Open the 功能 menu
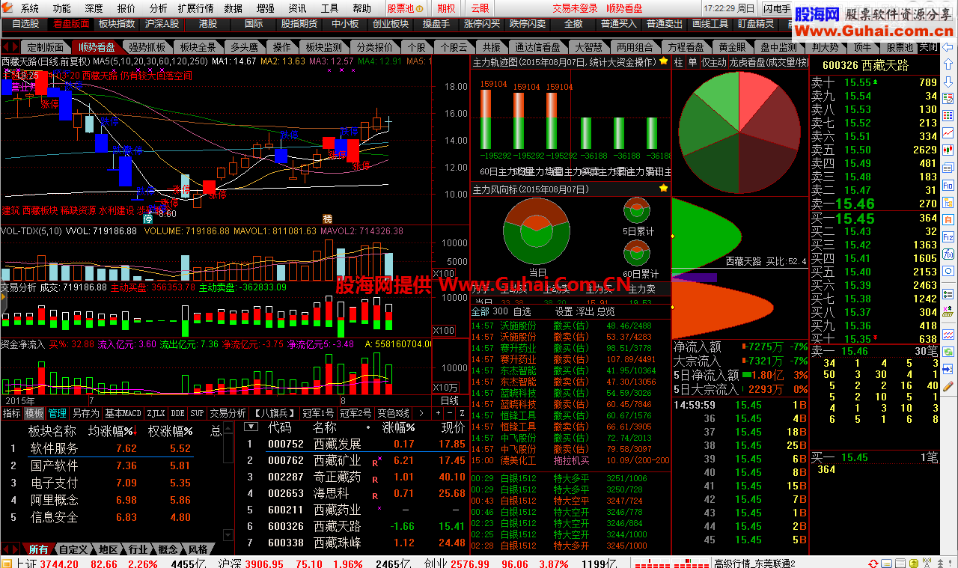 click(62, 8)
